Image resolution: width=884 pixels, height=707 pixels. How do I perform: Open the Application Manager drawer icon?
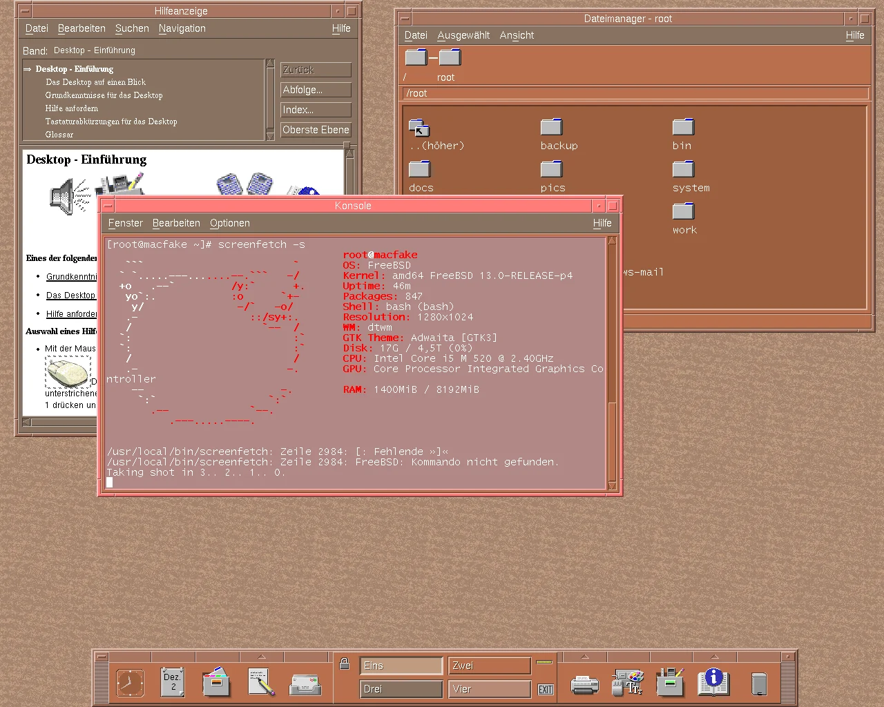pyautogui.click(x=670, y=682)
